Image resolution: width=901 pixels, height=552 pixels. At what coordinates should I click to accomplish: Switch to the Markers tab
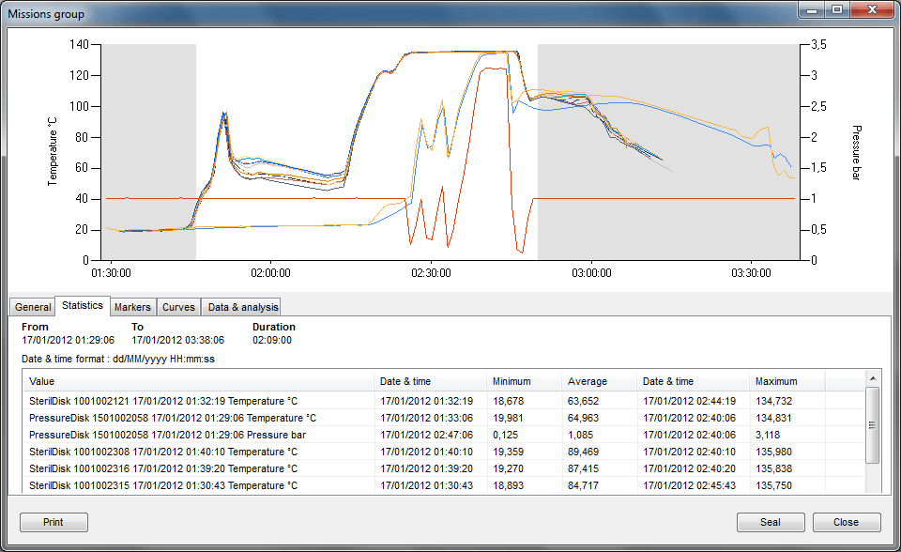coord(132,307)
